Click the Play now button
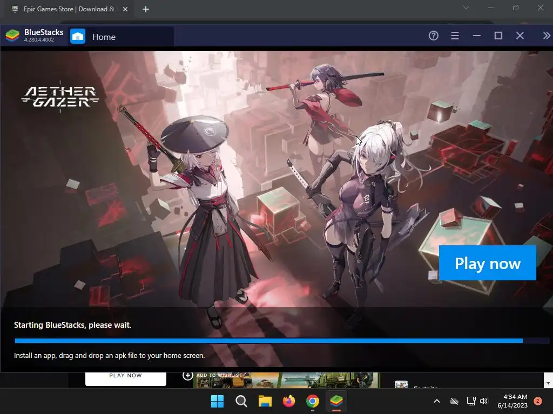 [x=488, y=263]
